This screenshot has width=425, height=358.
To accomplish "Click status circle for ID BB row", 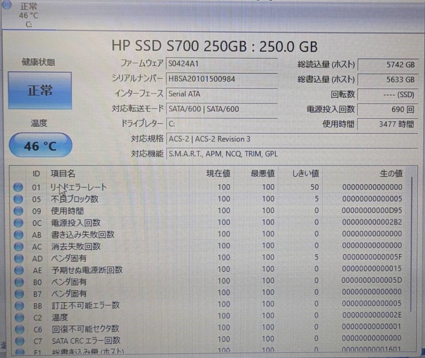I will [x=19, y=306].
